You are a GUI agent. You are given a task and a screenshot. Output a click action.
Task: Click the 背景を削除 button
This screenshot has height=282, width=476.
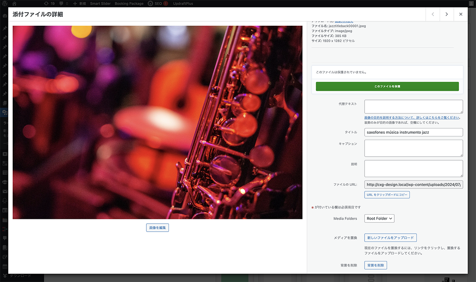pyautogui.click(x=375, y=265)
